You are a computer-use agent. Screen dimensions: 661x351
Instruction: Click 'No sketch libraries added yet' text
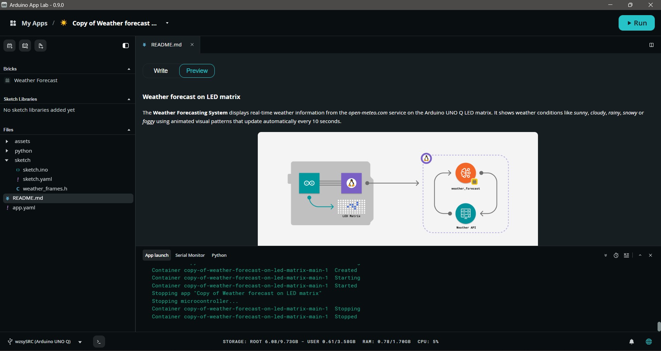click(x=39, y=110)
